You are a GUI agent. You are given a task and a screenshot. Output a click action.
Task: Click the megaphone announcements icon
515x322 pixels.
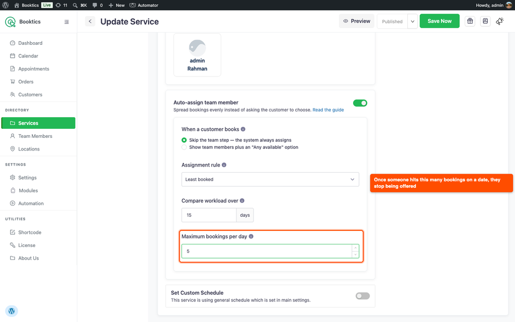(500, 21)
